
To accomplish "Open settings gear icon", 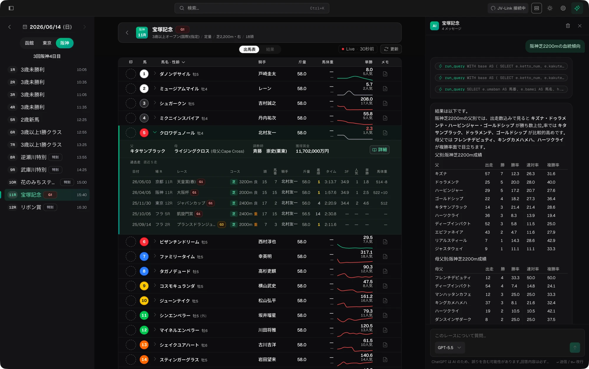I will coord(563,8).
